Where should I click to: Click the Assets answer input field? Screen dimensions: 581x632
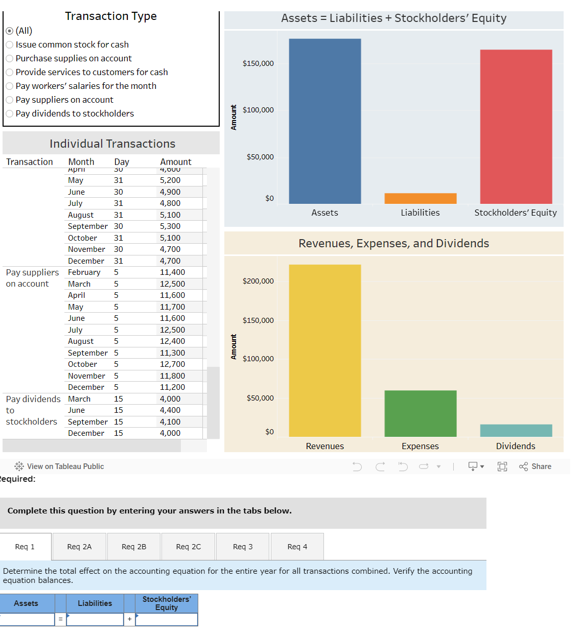28,619
